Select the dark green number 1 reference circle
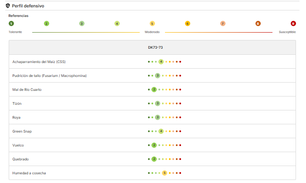 pos(11,23)
